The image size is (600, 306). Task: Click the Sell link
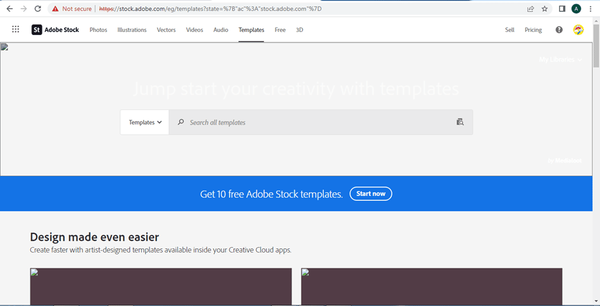(x=510, y=29)
